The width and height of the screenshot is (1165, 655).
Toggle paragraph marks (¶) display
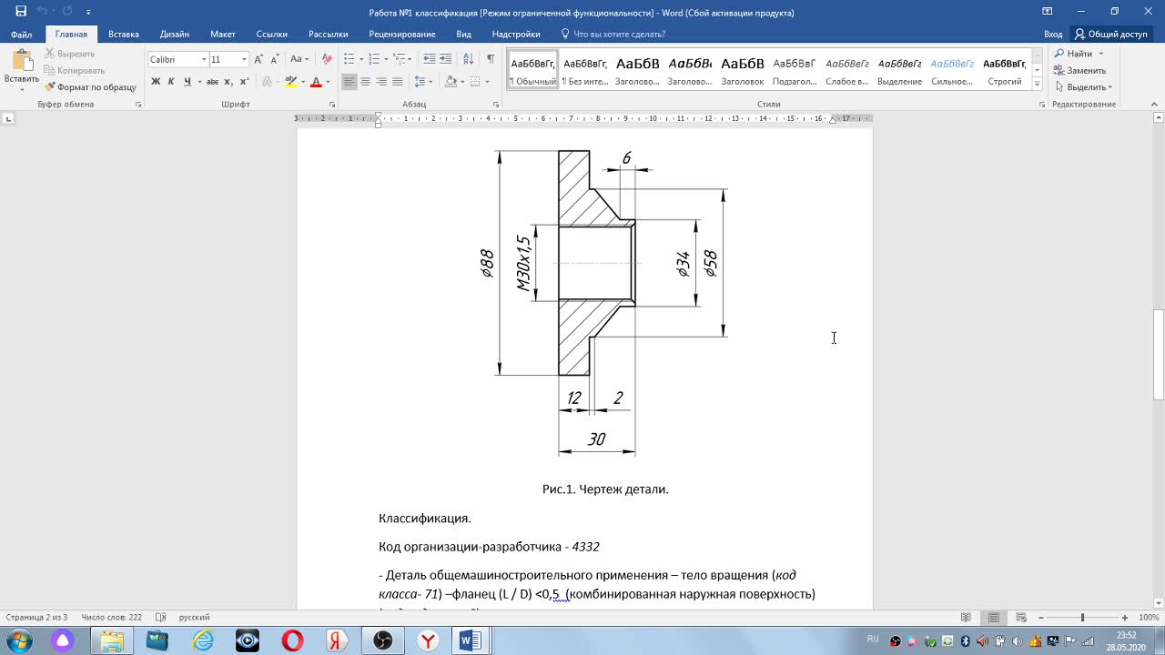(x=491, y=59)
